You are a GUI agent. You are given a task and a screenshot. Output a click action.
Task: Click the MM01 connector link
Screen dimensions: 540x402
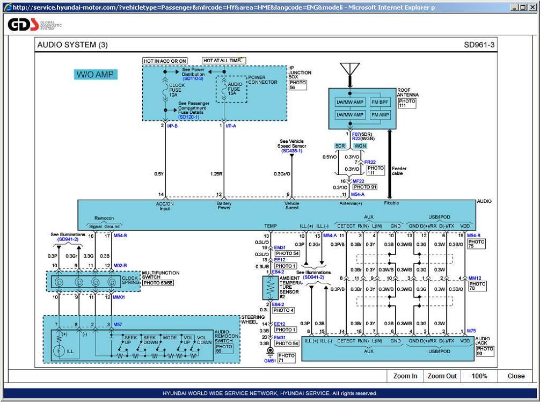coord(119,297)
